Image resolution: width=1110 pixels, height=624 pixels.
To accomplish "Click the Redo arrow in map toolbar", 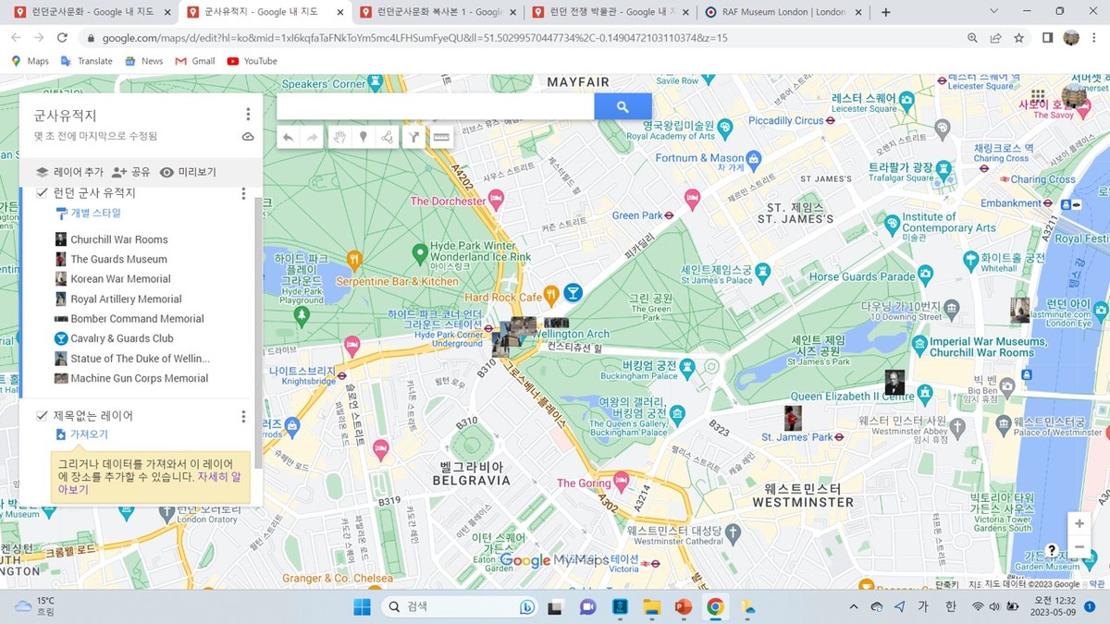I will click(313, 138).
